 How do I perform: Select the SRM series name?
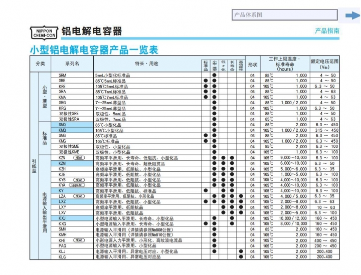coord(62,75)
